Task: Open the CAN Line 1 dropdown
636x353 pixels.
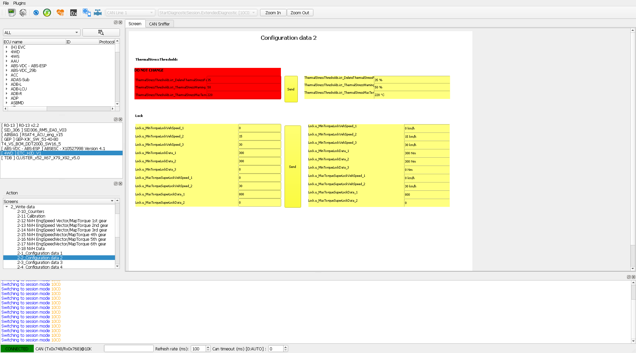Action: click(x=130, y=13)
